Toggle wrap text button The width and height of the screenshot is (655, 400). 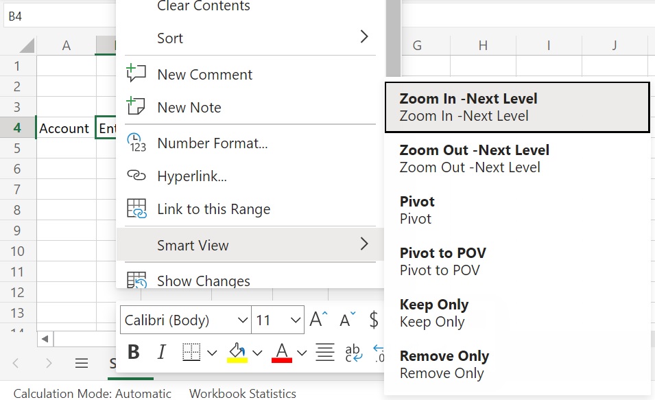[x=353, y=353]
